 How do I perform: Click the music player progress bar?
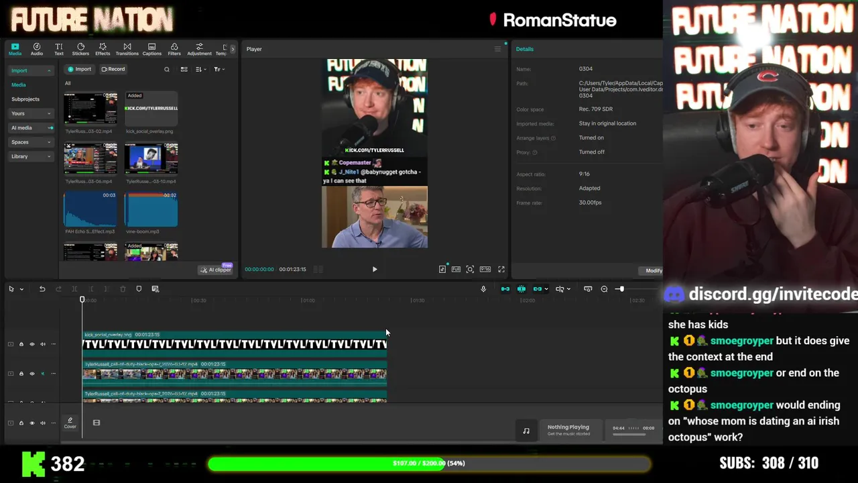click(629, 434)
